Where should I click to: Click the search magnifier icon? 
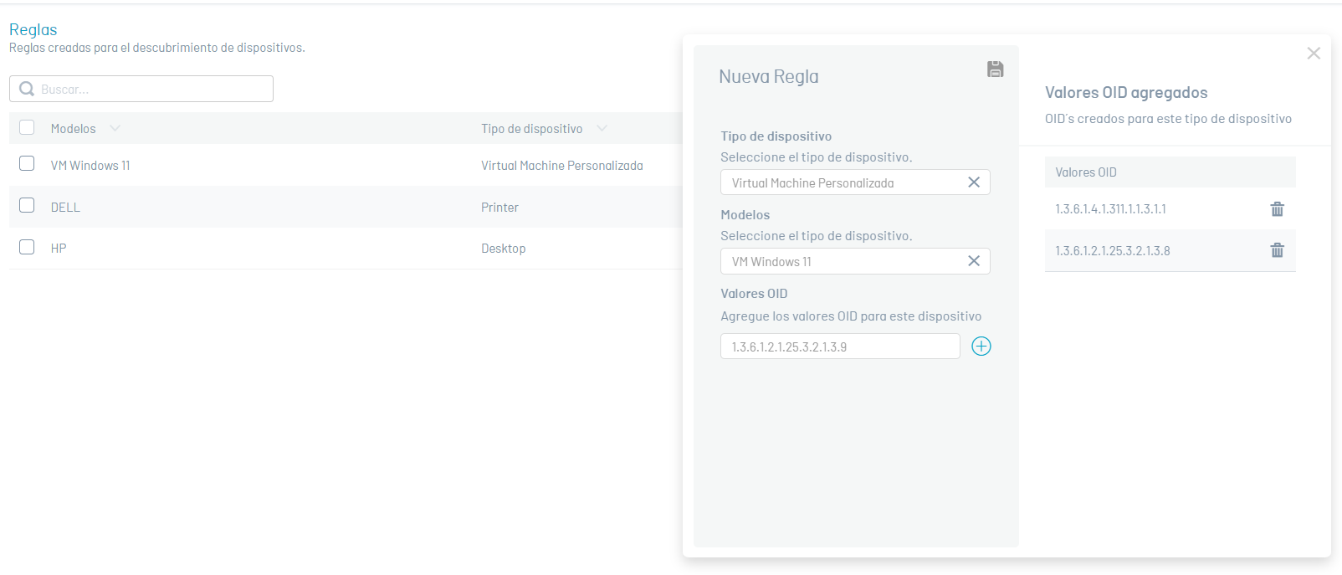(27, 90)
